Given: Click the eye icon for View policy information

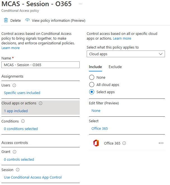Looking at the screenshot, I should click(27, 20).
